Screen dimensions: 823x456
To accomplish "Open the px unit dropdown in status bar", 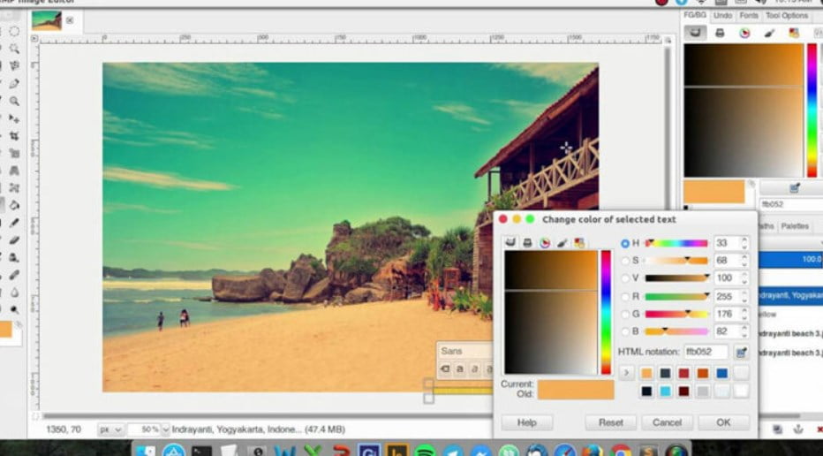I will click(110, 429).
